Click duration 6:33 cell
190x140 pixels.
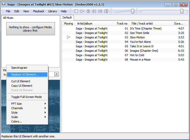coord(181,51)
